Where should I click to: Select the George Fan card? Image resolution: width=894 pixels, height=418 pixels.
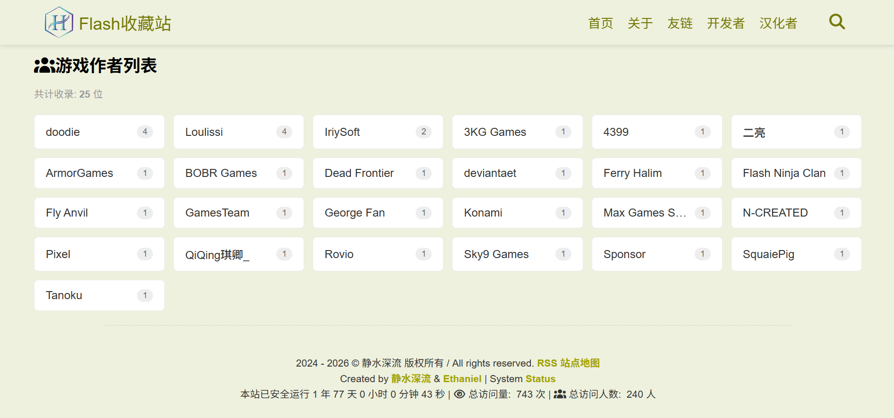pyautogui.click(x=378, y=213)
